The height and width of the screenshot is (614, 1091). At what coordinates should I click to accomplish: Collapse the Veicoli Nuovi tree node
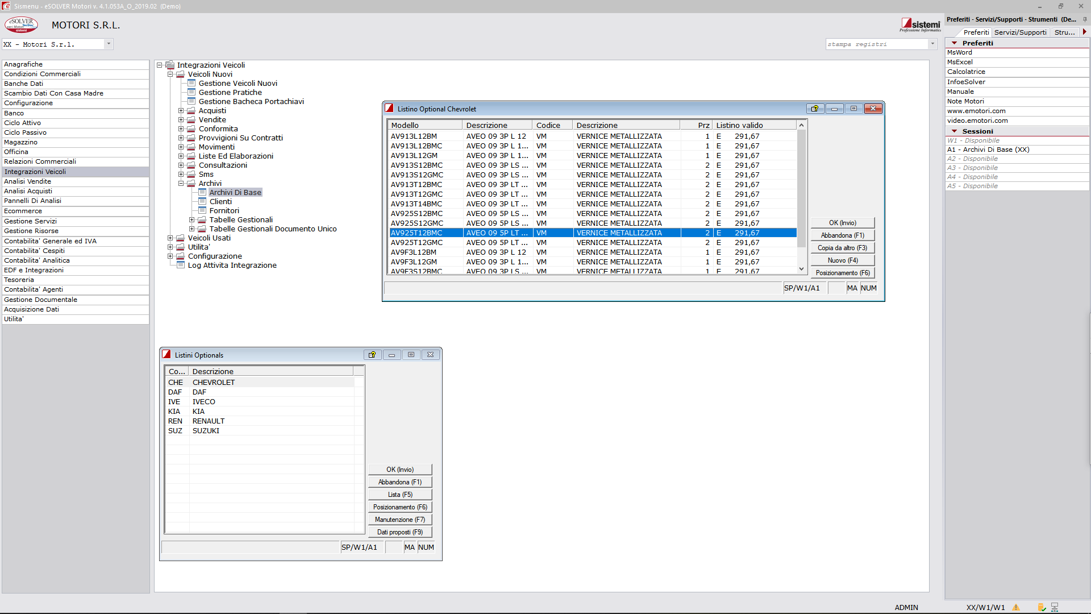170,74
